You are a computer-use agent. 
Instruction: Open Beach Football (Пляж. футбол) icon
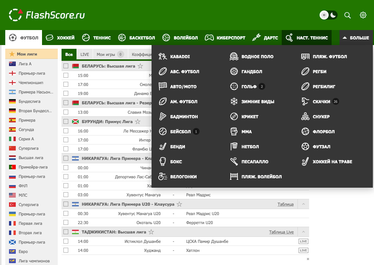pos(305,57)
